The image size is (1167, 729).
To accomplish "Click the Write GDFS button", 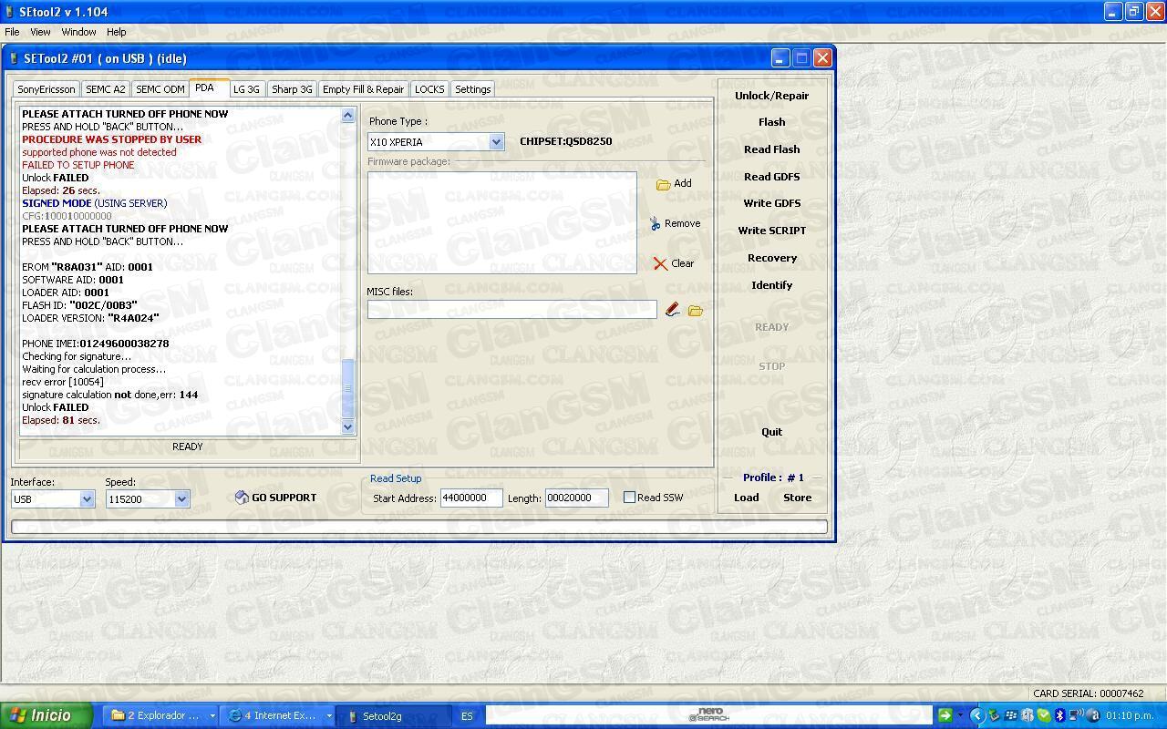I will pyautogui.click(x=772, y=203).
